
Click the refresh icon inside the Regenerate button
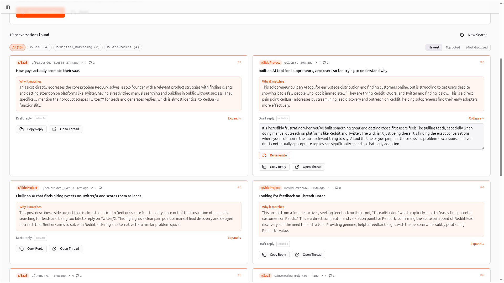(x=264, y=155)
